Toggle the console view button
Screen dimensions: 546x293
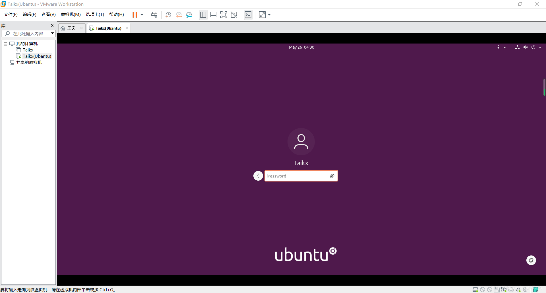(248, 15)
